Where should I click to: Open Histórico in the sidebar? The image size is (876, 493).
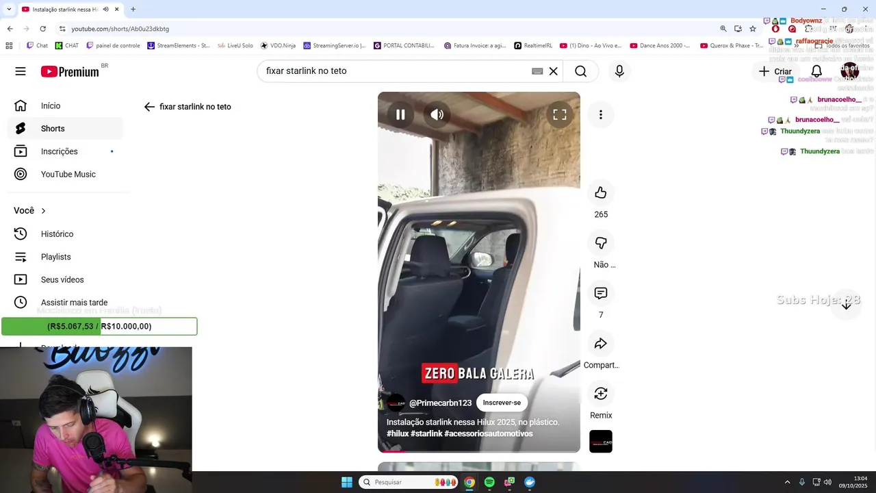tap(65, 234)
